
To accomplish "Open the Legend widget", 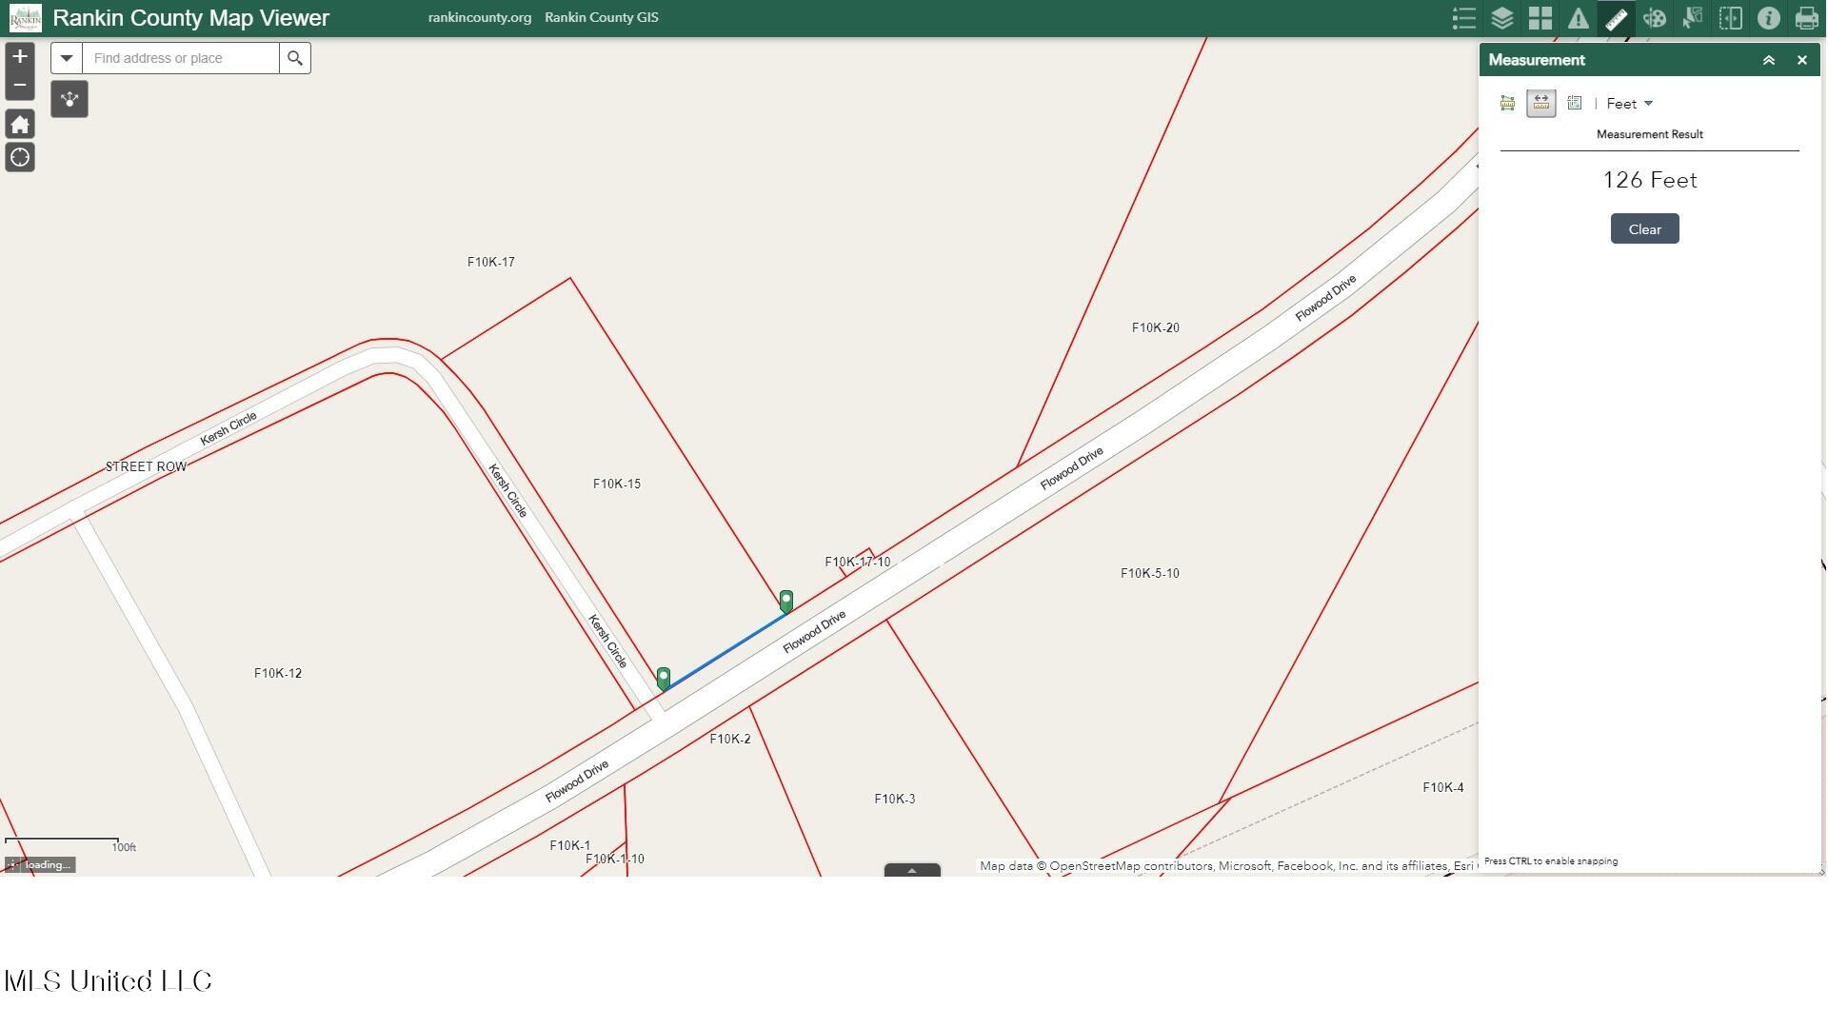I will 1463,18.
